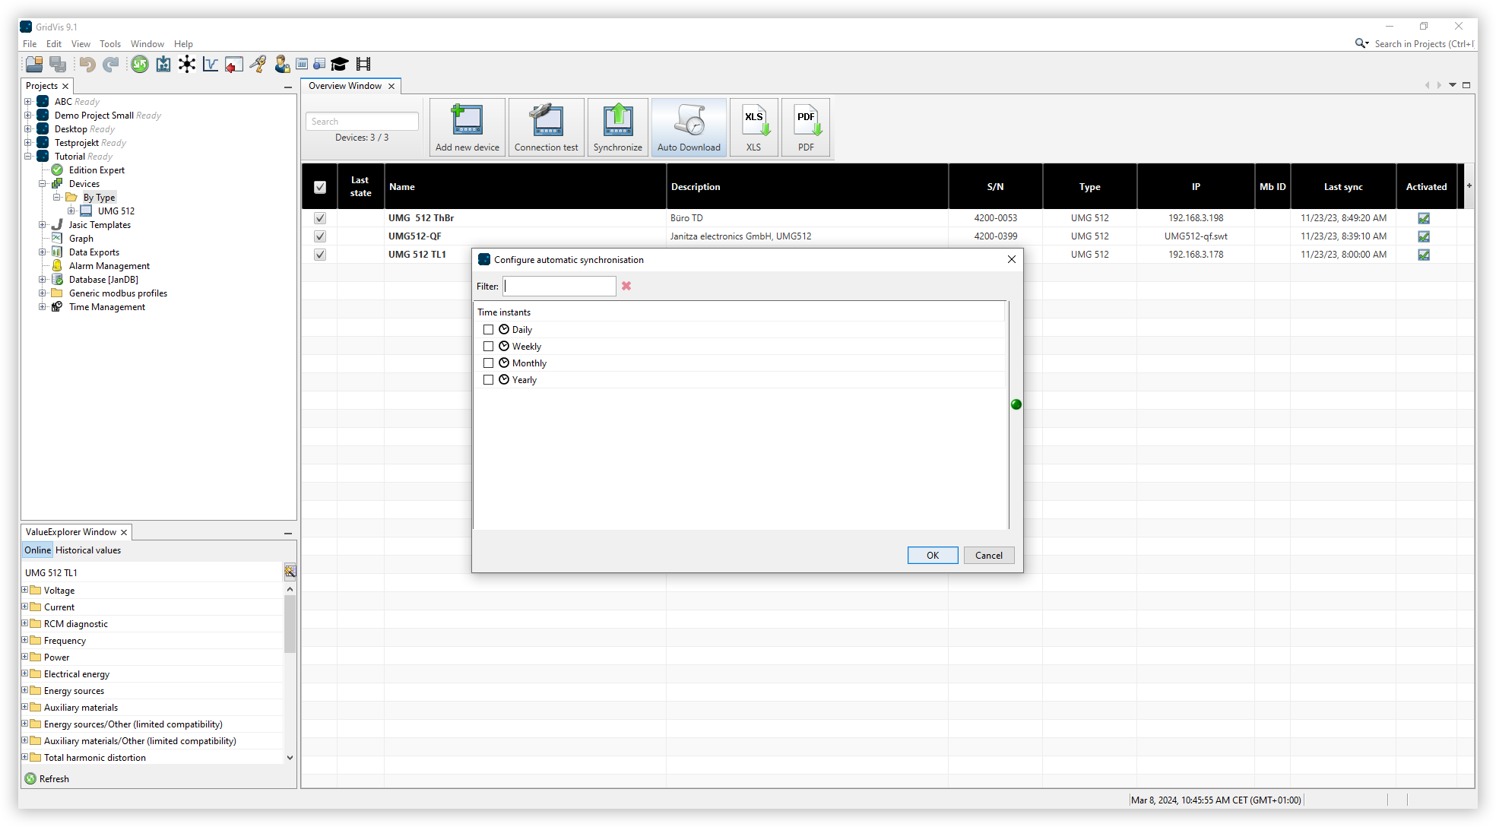Screen dimensions: 1496x827
Task: Open the Graph toolbar icon
Action: (x=211, y=65)
